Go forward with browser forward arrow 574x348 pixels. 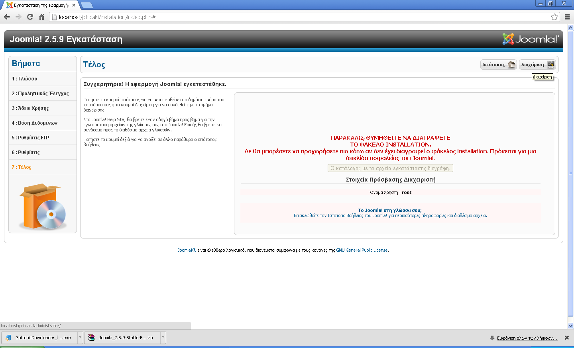(x=18, y=17)
